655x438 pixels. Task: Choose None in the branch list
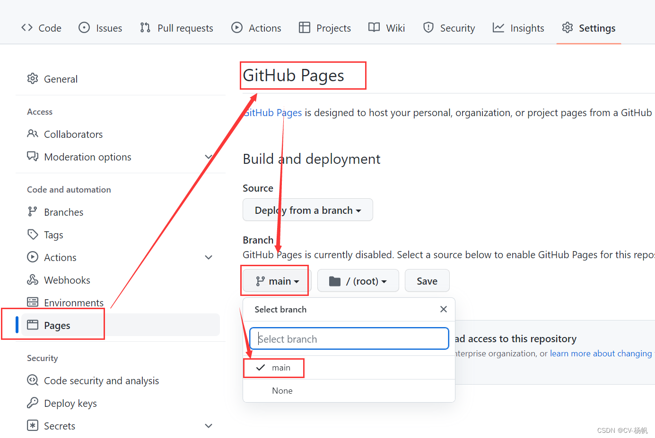click(x=349, y=391)
